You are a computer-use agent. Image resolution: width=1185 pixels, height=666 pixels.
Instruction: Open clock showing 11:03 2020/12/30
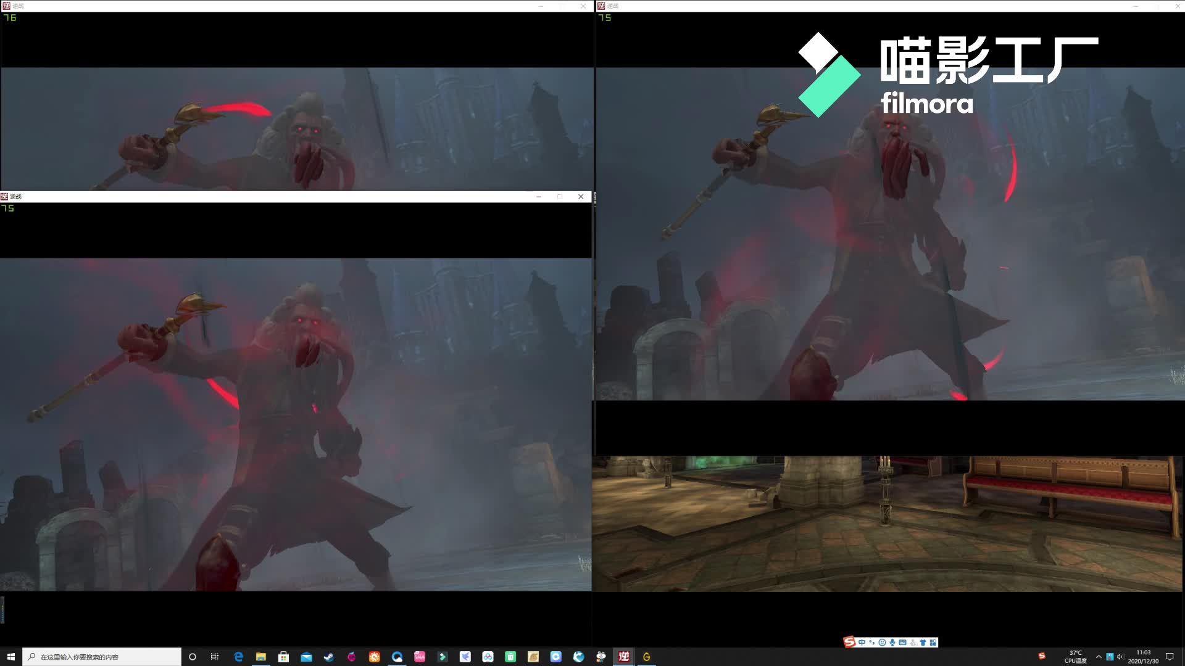click(1143, 657)
